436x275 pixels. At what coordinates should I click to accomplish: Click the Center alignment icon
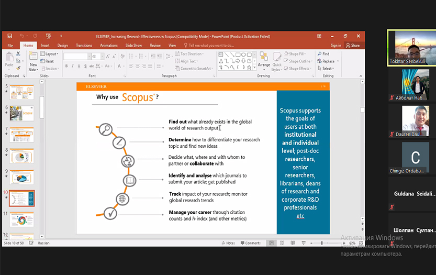click(138, 66)
